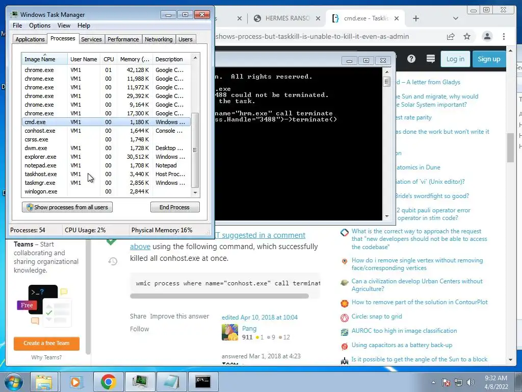This screenshot has width=522, height=392.
Task: Open 'AUROC too high in image classification' link
Action: [404, 331]
